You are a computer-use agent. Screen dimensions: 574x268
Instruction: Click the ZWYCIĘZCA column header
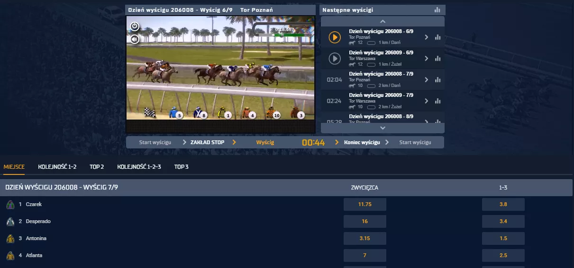point(364,188)
